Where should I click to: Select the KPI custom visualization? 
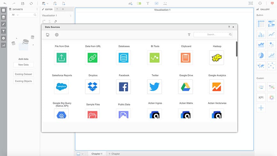[x=261, y=97]
